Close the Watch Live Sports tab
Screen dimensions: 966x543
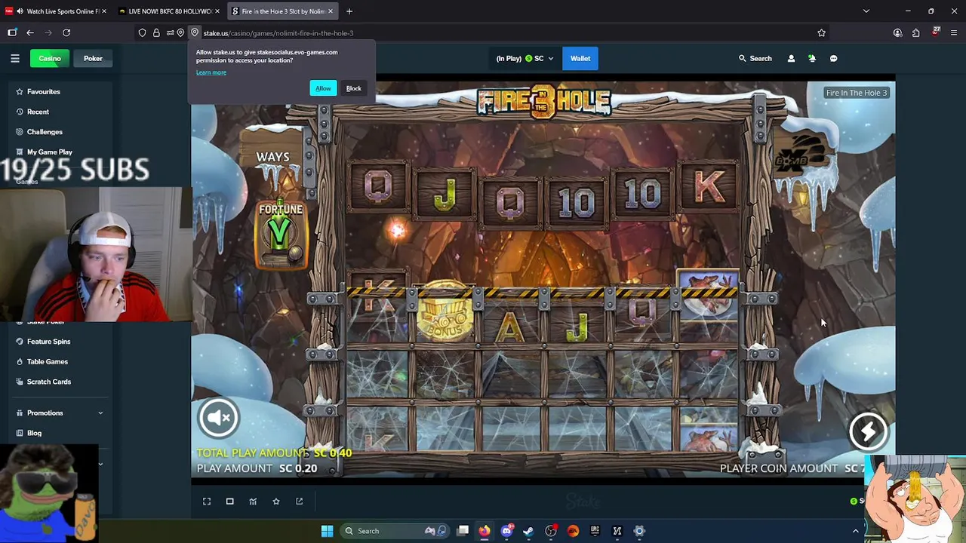(104, 11)
